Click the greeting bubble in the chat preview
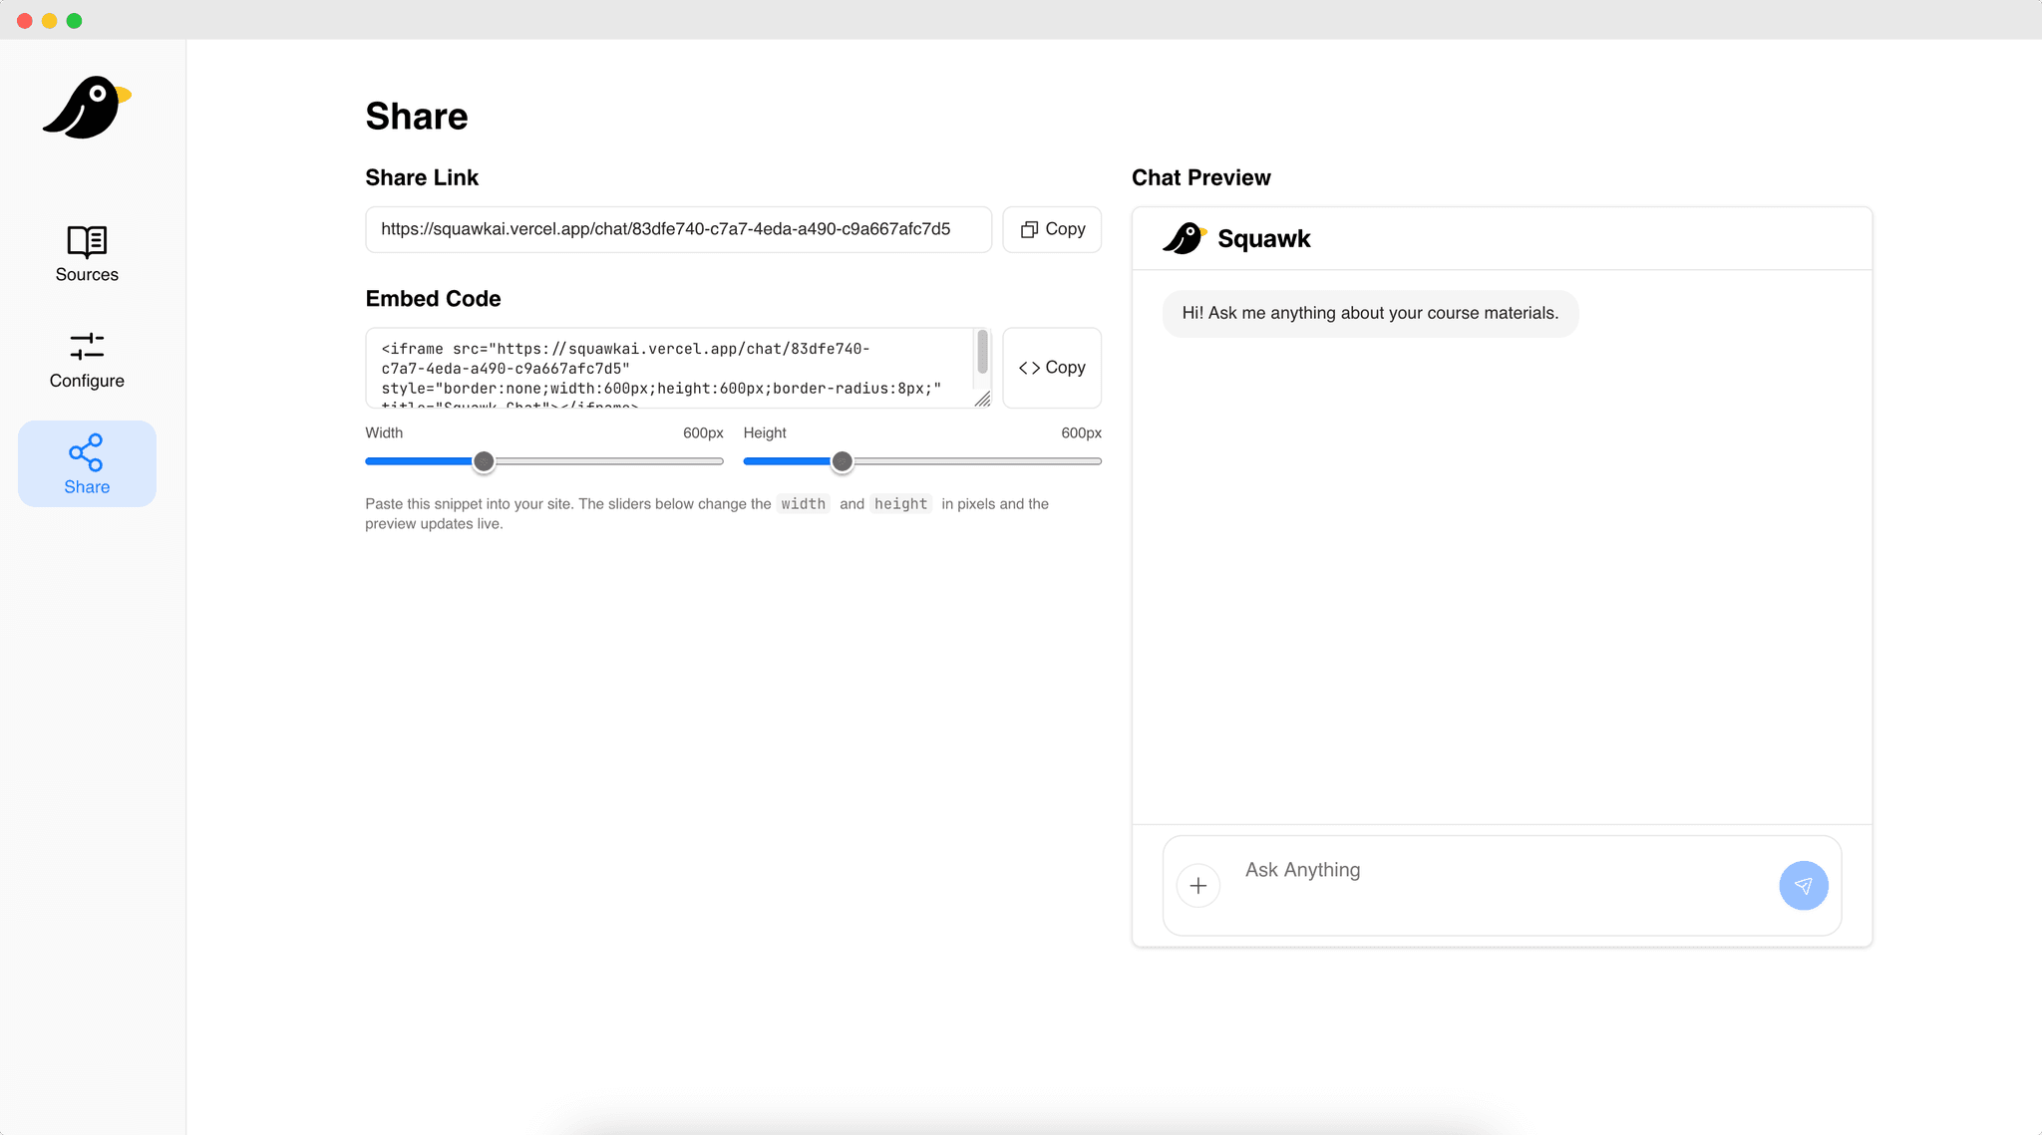 click(x=1369, y=313)
